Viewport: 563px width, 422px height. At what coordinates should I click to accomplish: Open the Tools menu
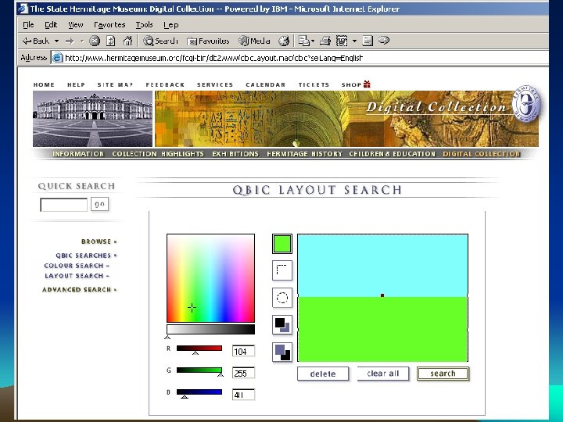(x=144, y=25)
